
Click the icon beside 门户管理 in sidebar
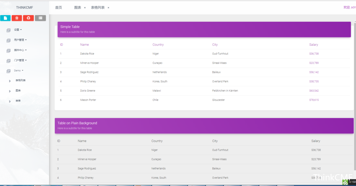[8, 61]
